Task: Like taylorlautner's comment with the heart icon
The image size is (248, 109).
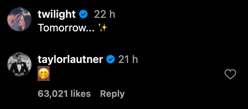Action: click(230, 74)
